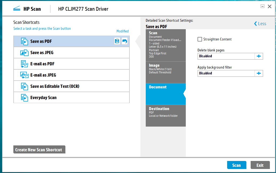
Task: Click the E-mail as JPEG shortcut icon
Action: tap(24, 75)
